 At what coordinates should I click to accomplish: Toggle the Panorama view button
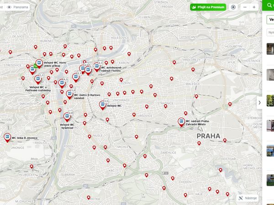[x=17, y=7]
